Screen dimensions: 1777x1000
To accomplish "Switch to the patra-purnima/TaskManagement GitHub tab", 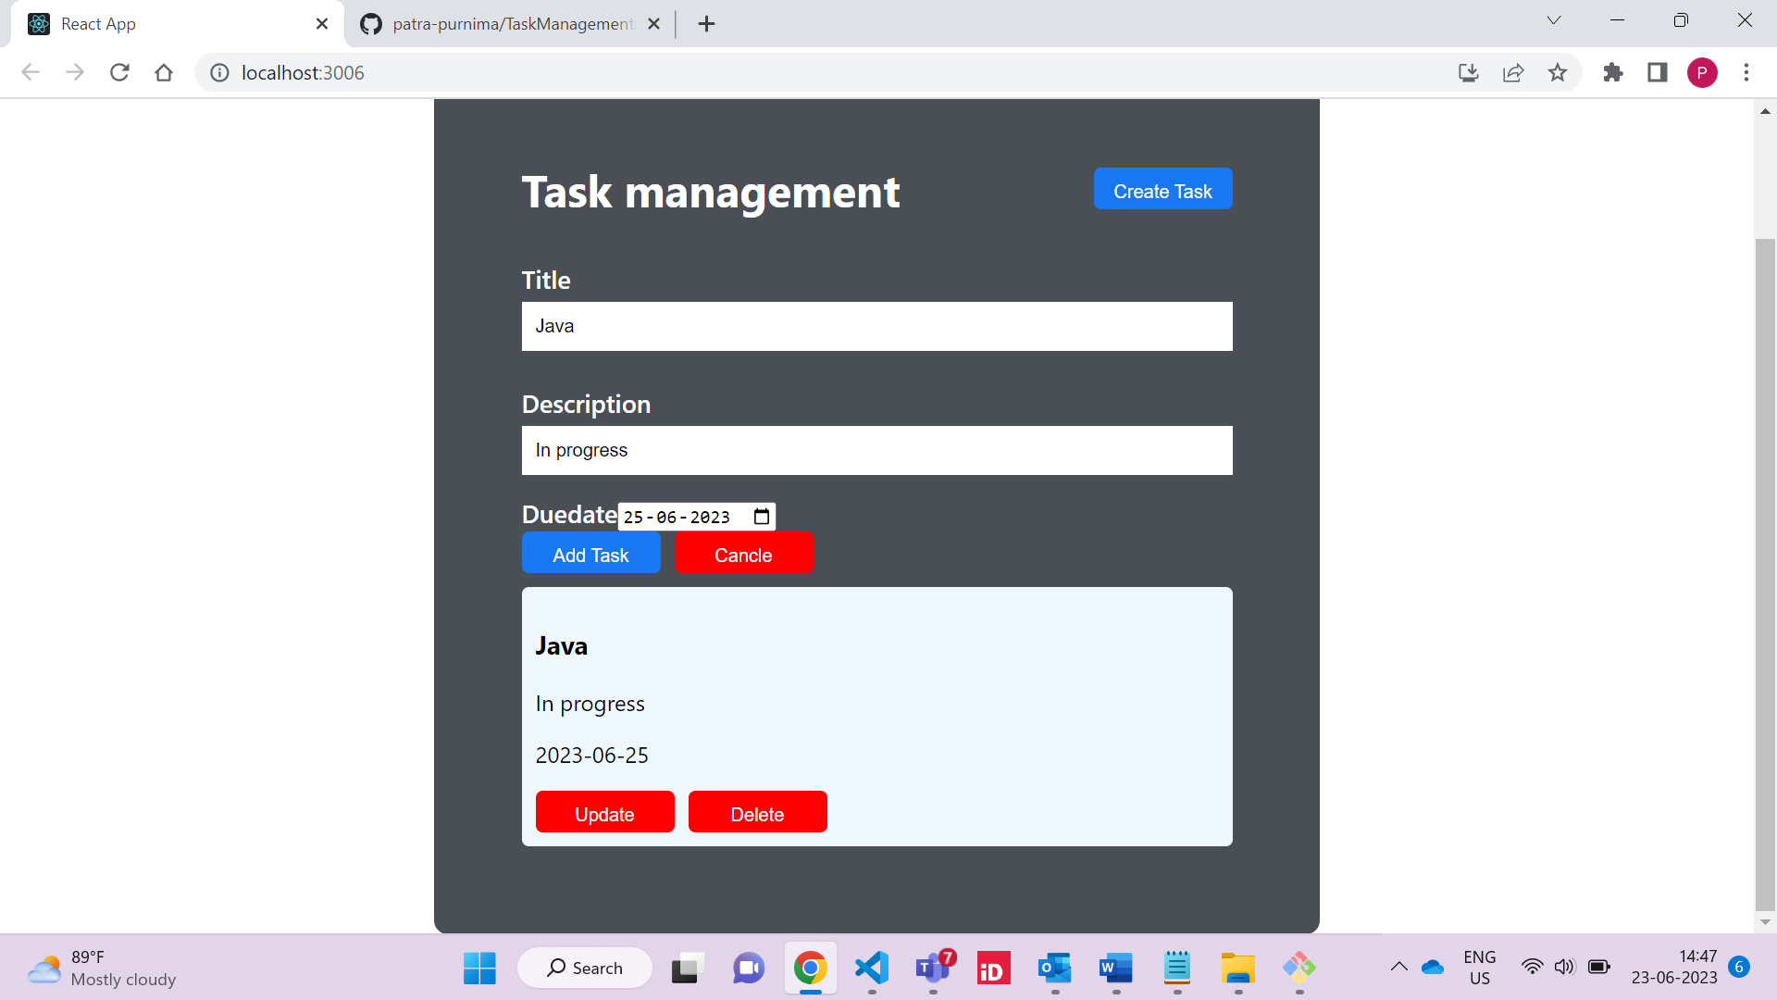I will pos(500,23).
